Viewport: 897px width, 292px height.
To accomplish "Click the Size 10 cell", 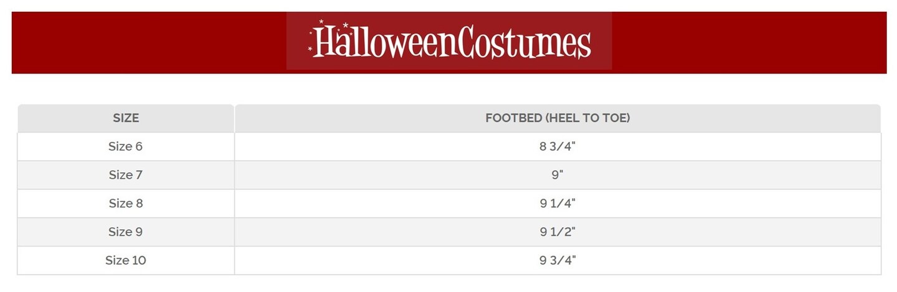I will coord(126,260).
